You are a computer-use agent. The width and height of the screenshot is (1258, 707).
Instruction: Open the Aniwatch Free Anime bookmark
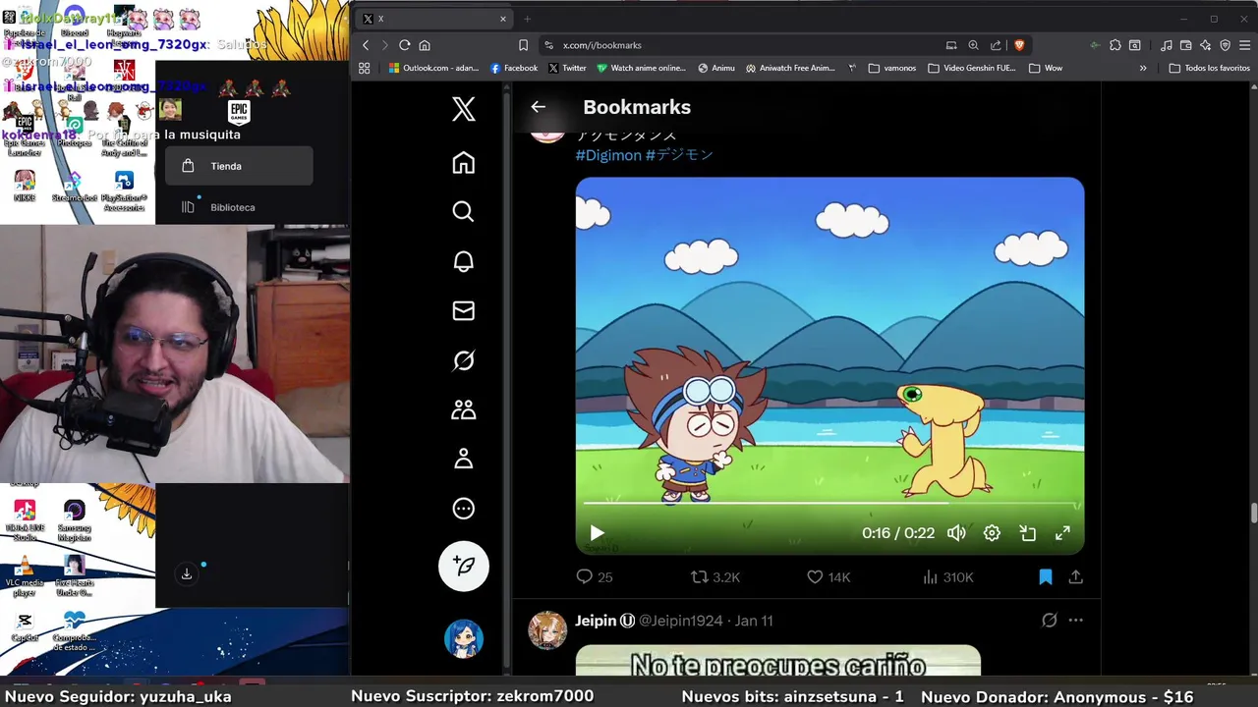790,68
